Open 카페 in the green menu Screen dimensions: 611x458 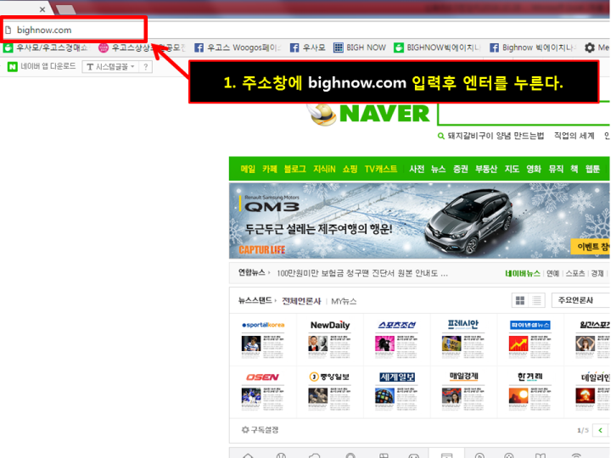[x=269, y=169]
